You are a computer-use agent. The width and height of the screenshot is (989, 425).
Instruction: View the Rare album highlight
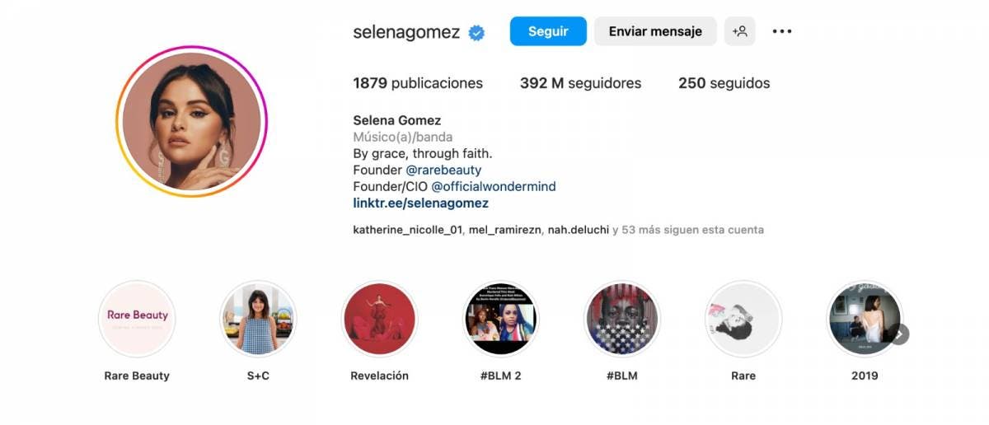(x=743, y=319)
